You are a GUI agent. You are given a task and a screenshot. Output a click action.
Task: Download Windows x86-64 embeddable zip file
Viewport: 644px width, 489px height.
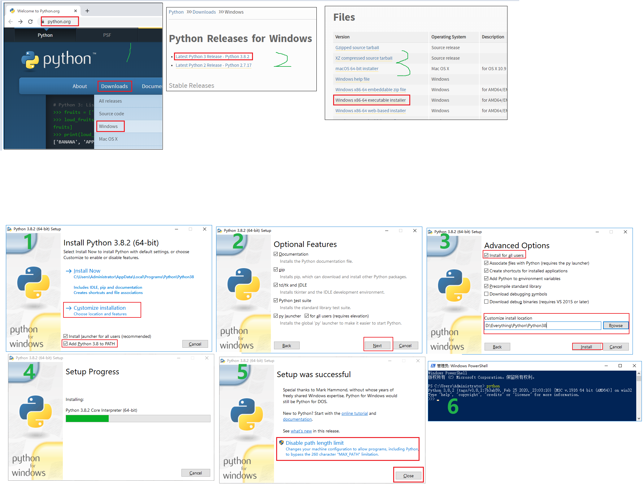(371, 90)
